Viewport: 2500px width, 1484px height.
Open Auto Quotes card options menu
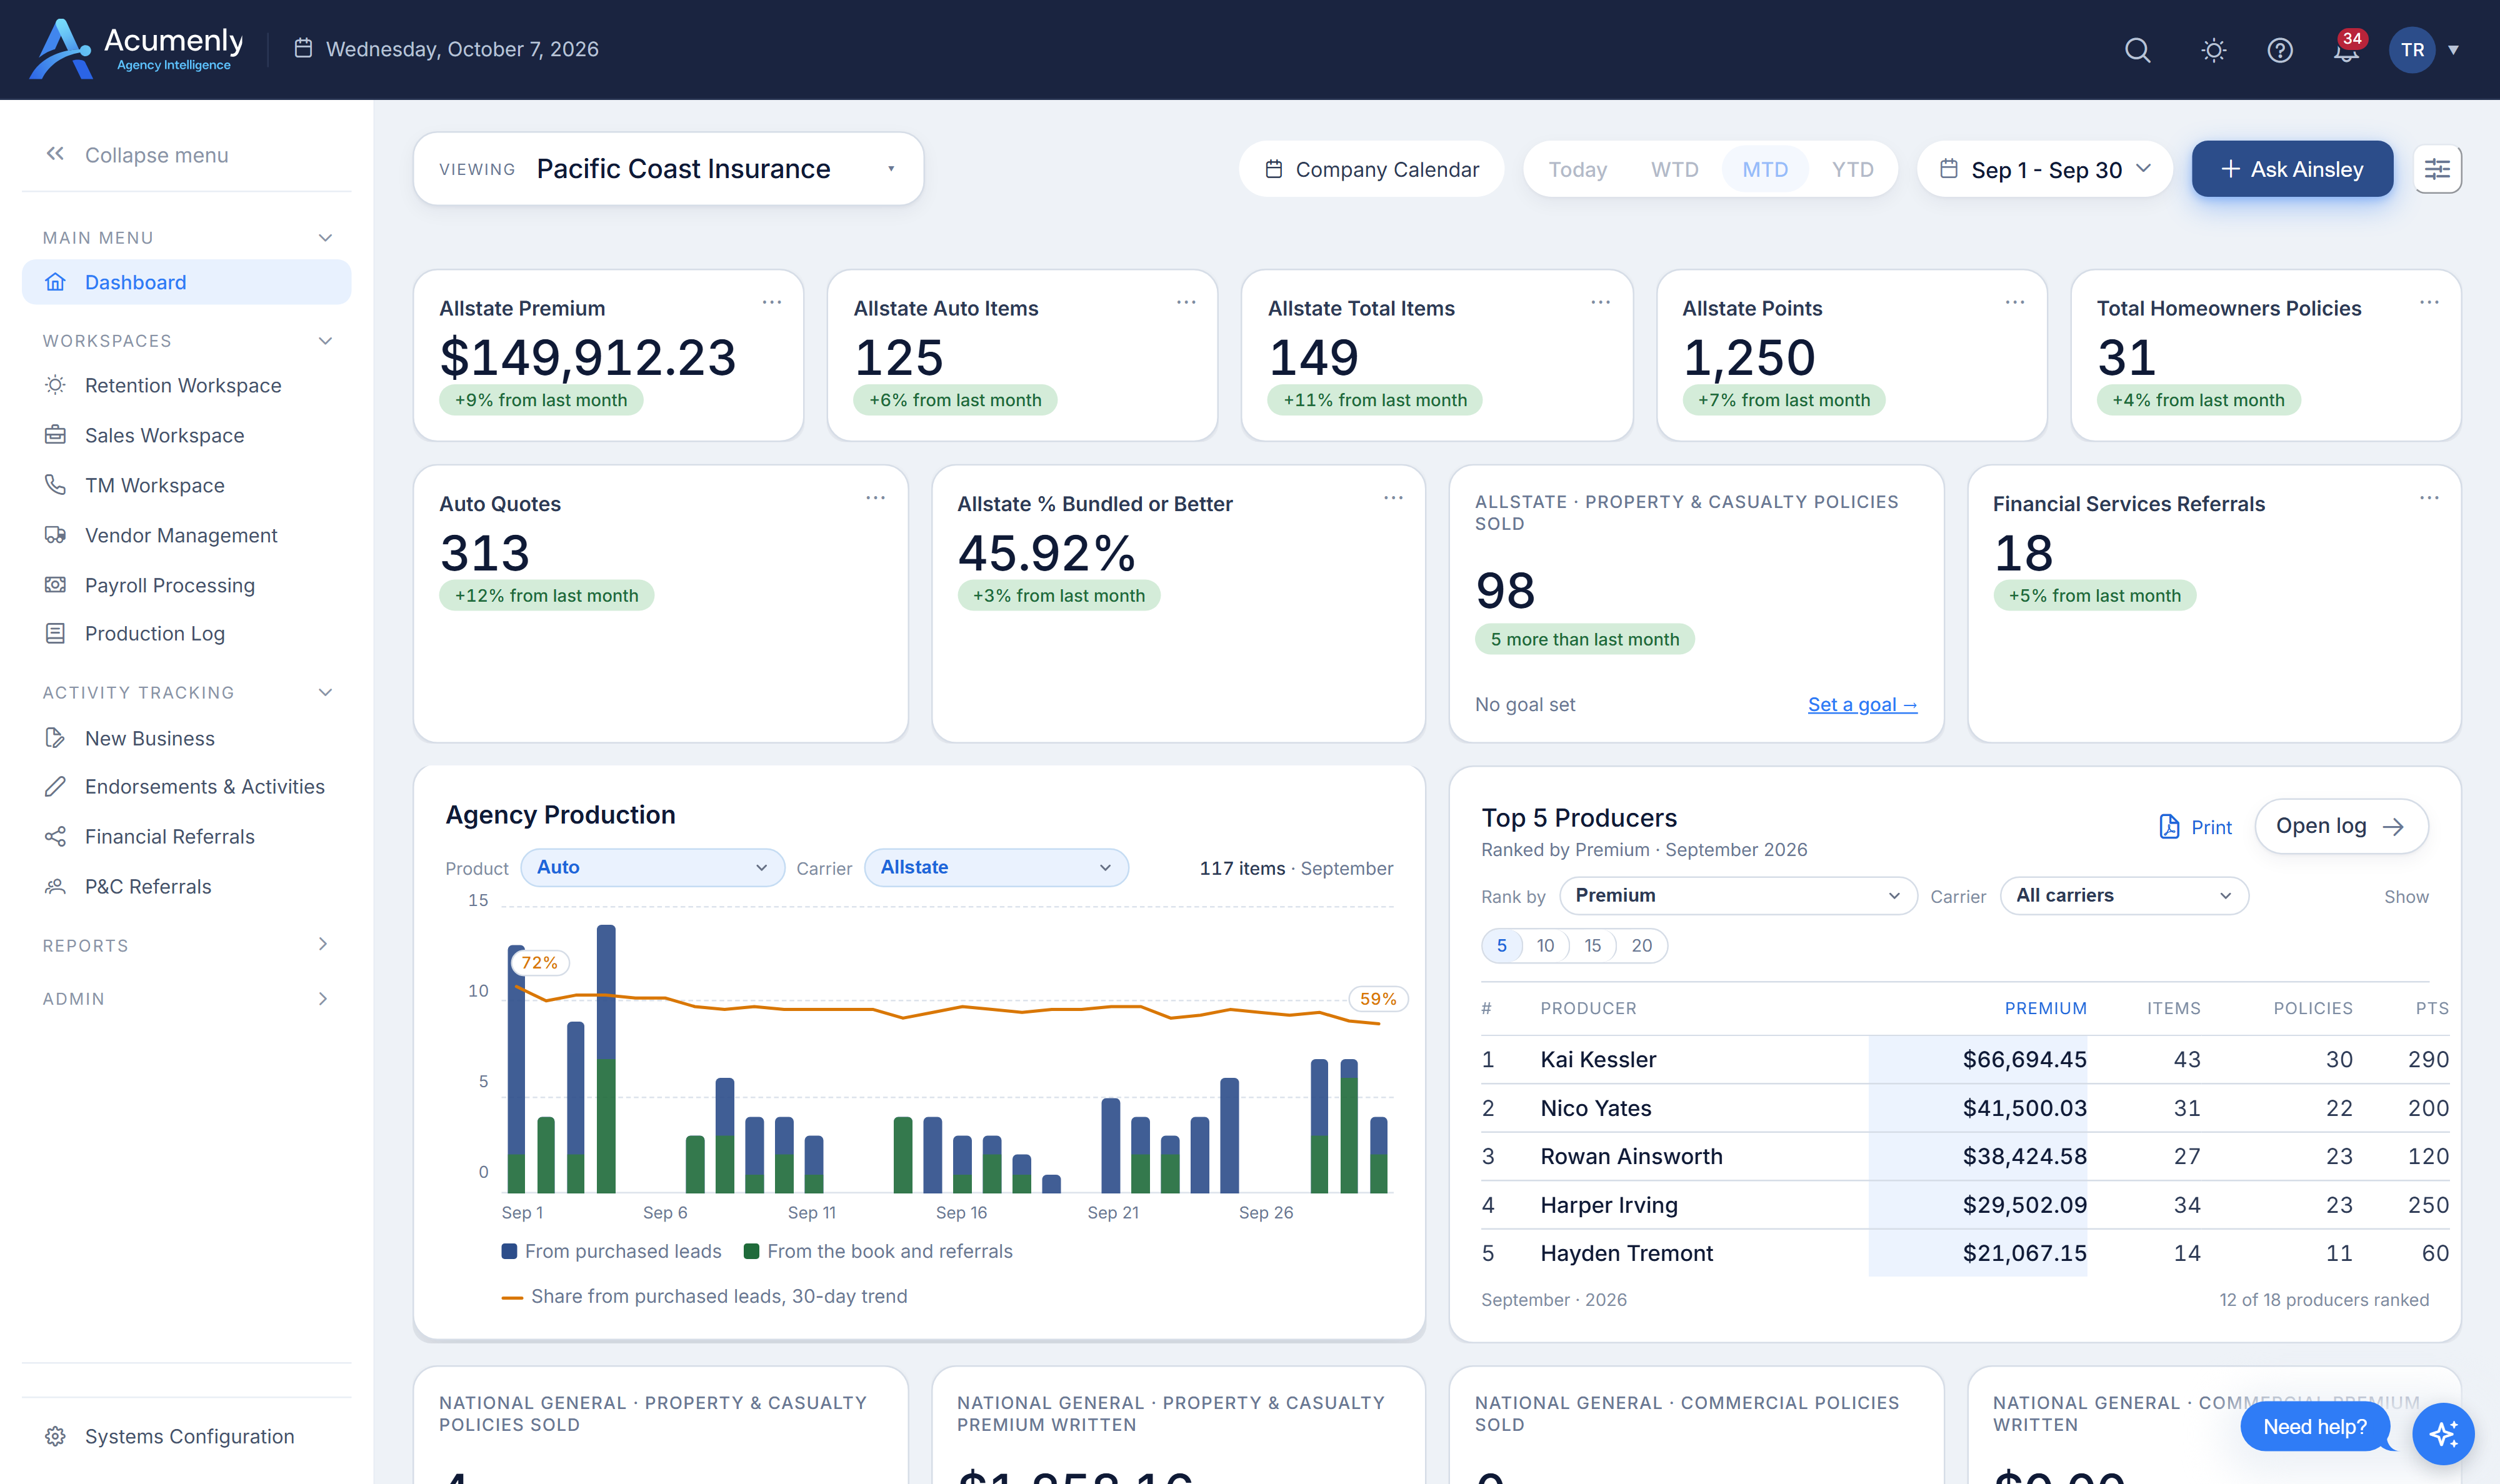875,498
